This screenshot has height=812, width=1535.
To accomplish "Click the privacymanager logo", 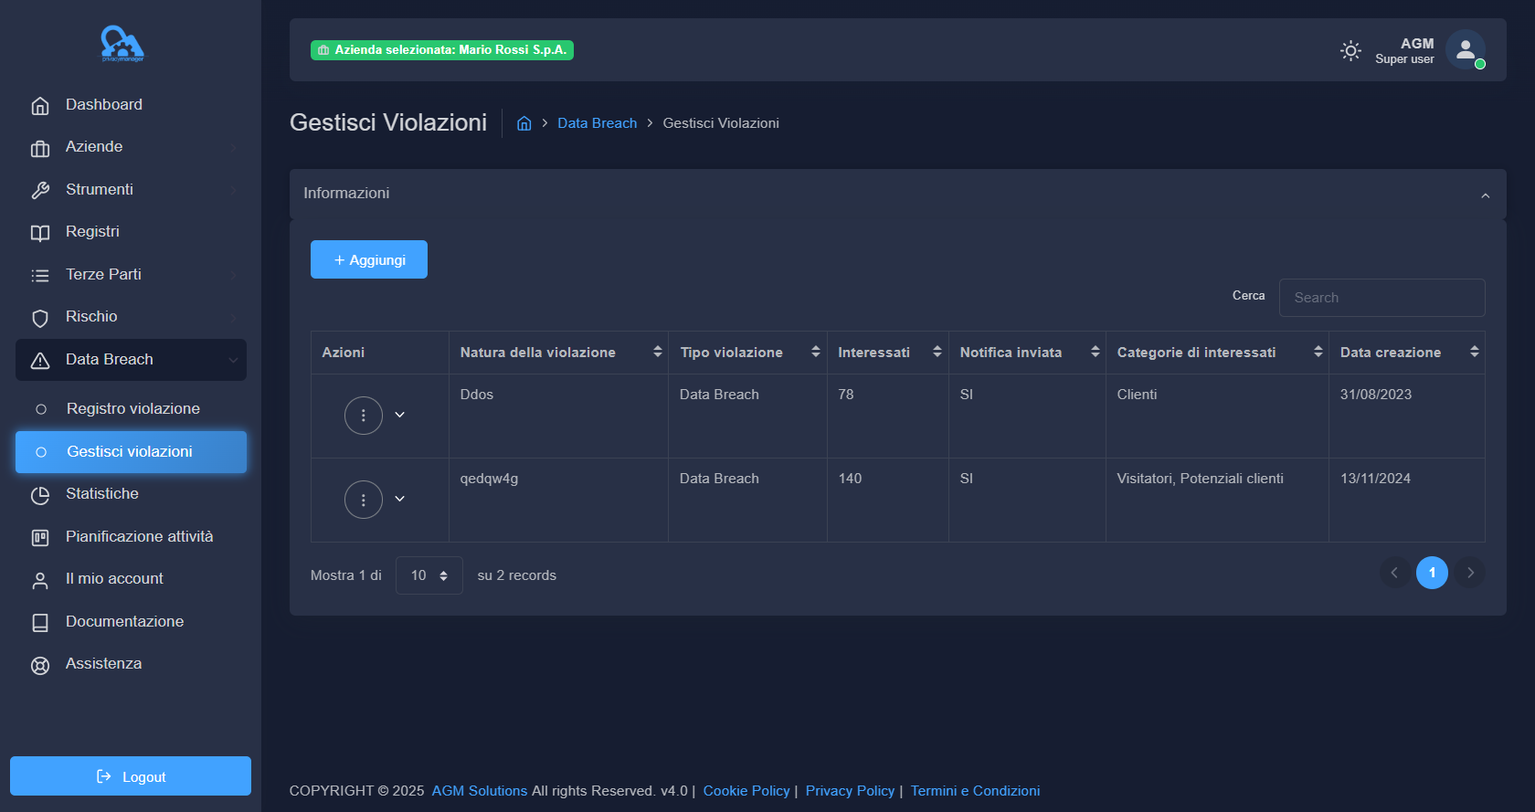I will click(122, 43).
